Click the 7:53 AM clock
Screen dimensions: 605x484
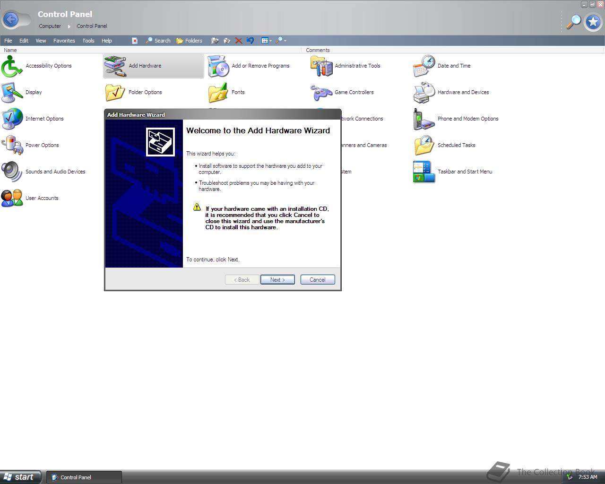[588, 477]
